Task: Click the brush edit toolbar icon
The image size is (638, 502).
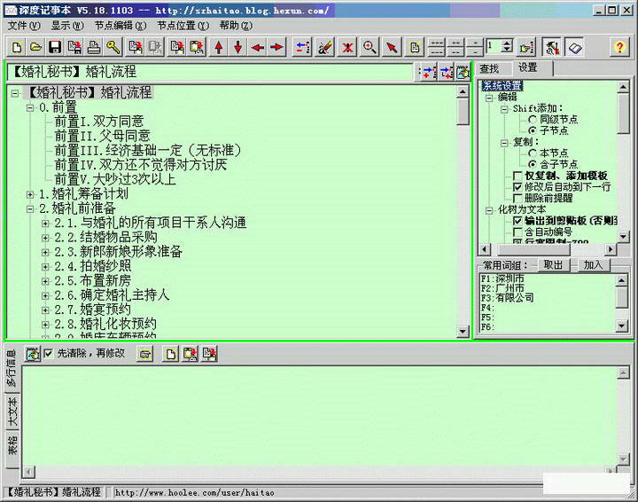Action: [325, 48]
